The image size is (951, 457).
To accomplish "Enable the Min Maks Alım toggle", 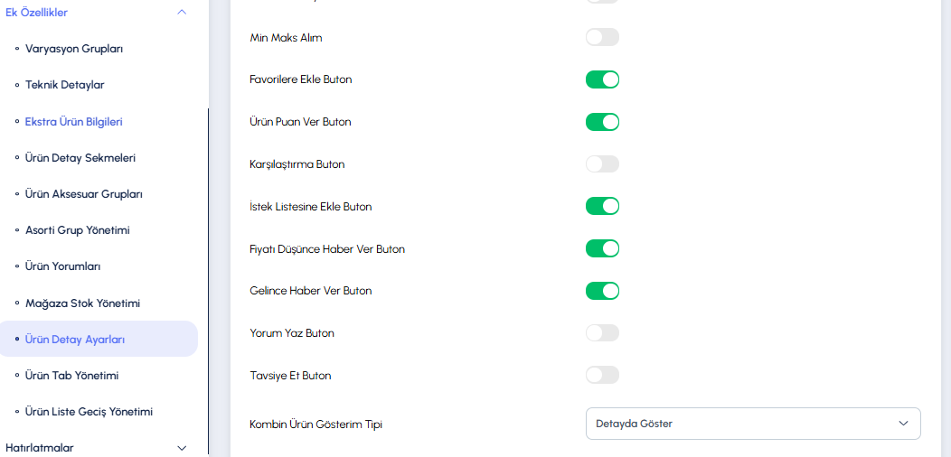I will pos(602,37).
